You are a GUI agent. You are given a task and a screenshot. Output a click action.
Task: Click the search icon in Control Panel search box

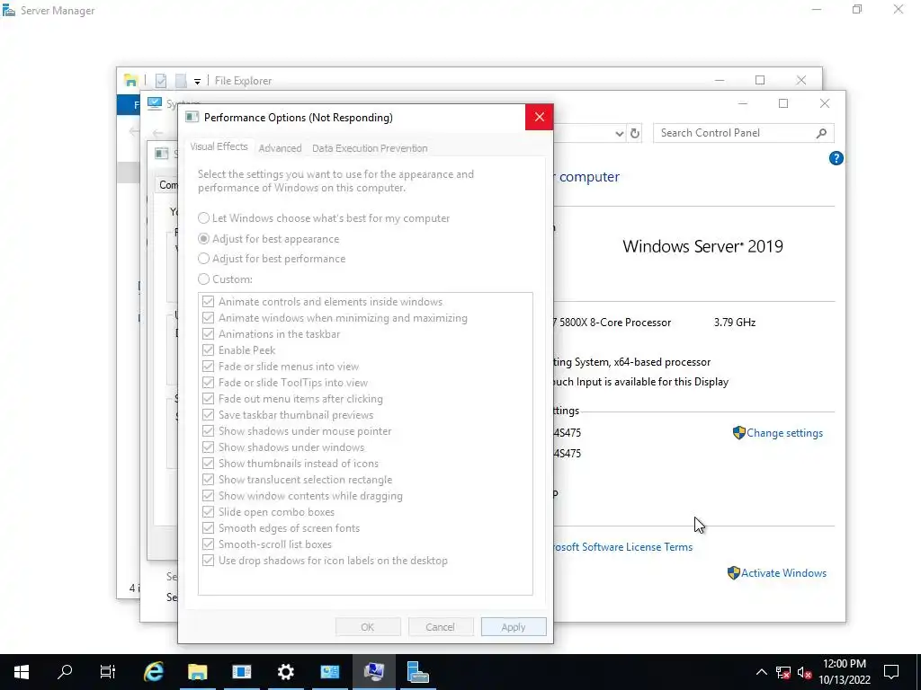pos(821,133)
